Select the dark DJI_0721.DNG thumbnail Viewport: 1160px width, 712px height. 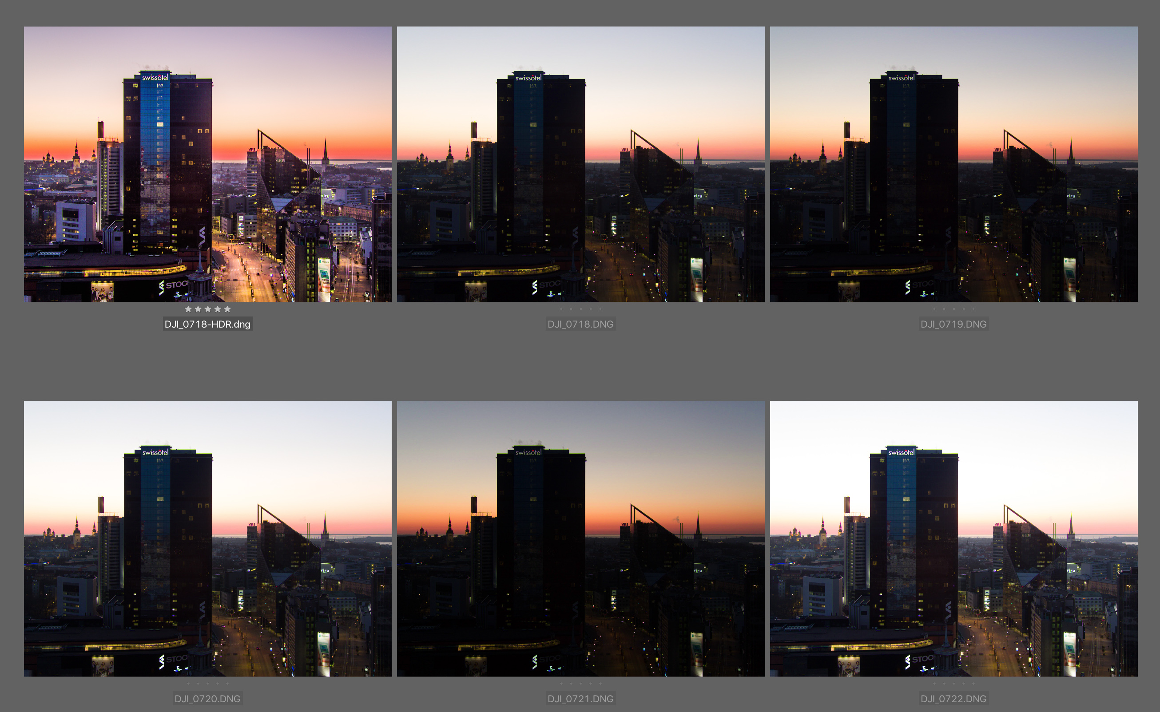[580, 539]
